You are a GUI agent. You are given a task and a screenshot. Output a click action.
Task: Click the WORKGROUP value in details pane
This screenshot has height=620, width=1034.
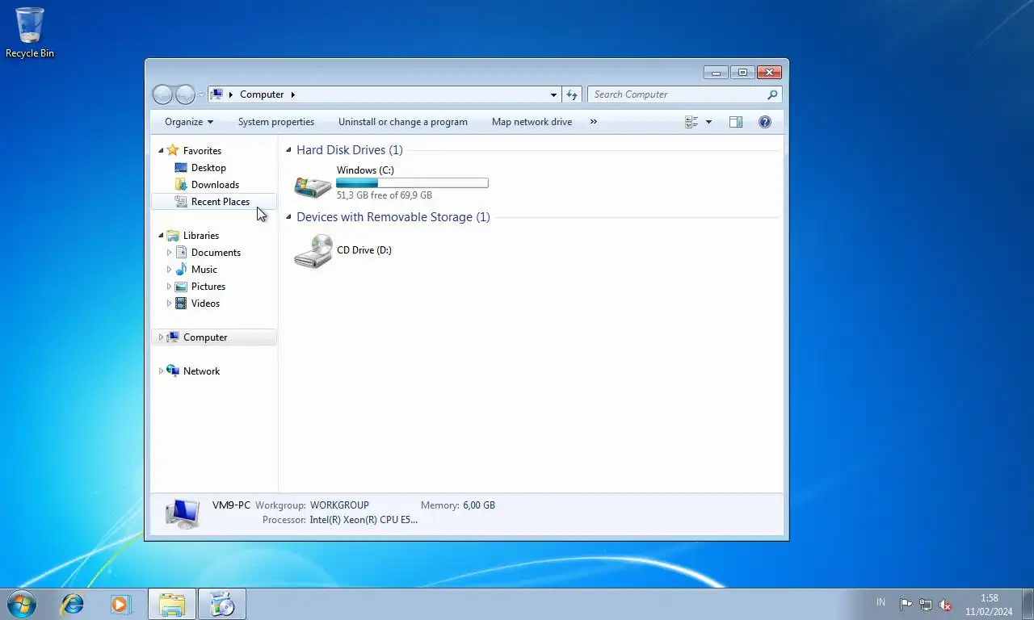(339, 505)
